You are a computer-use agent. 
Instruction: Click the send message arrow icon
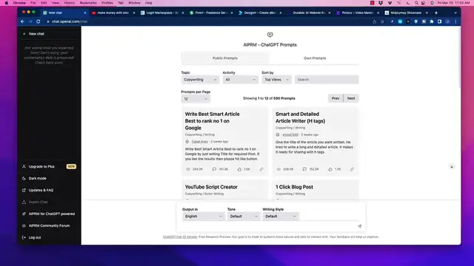359,226
